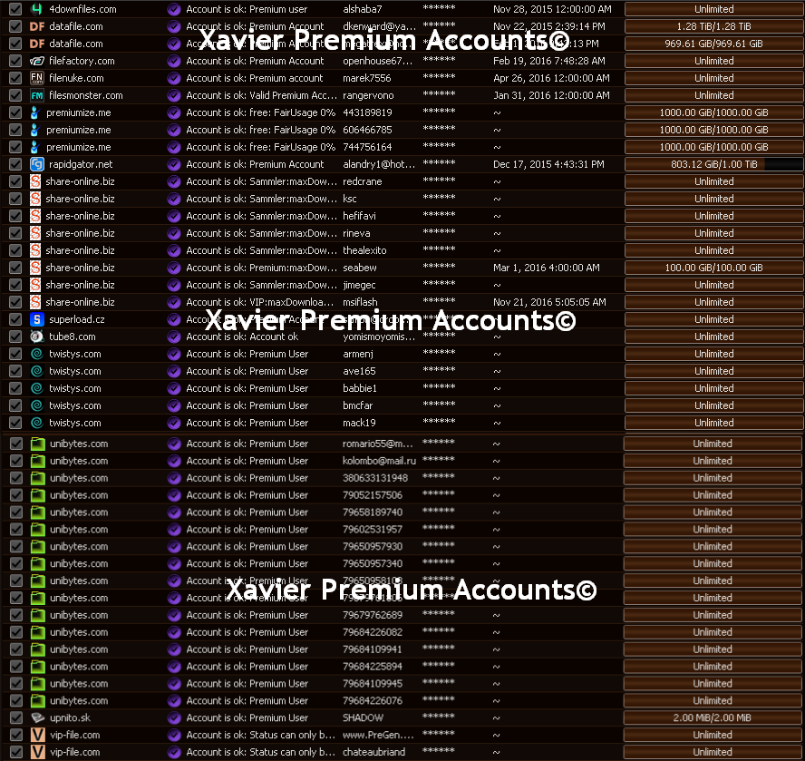Click the expiry date Apr 26, 2016 12:00:00 AM
The image size is (805, 761).
(551, 78)
